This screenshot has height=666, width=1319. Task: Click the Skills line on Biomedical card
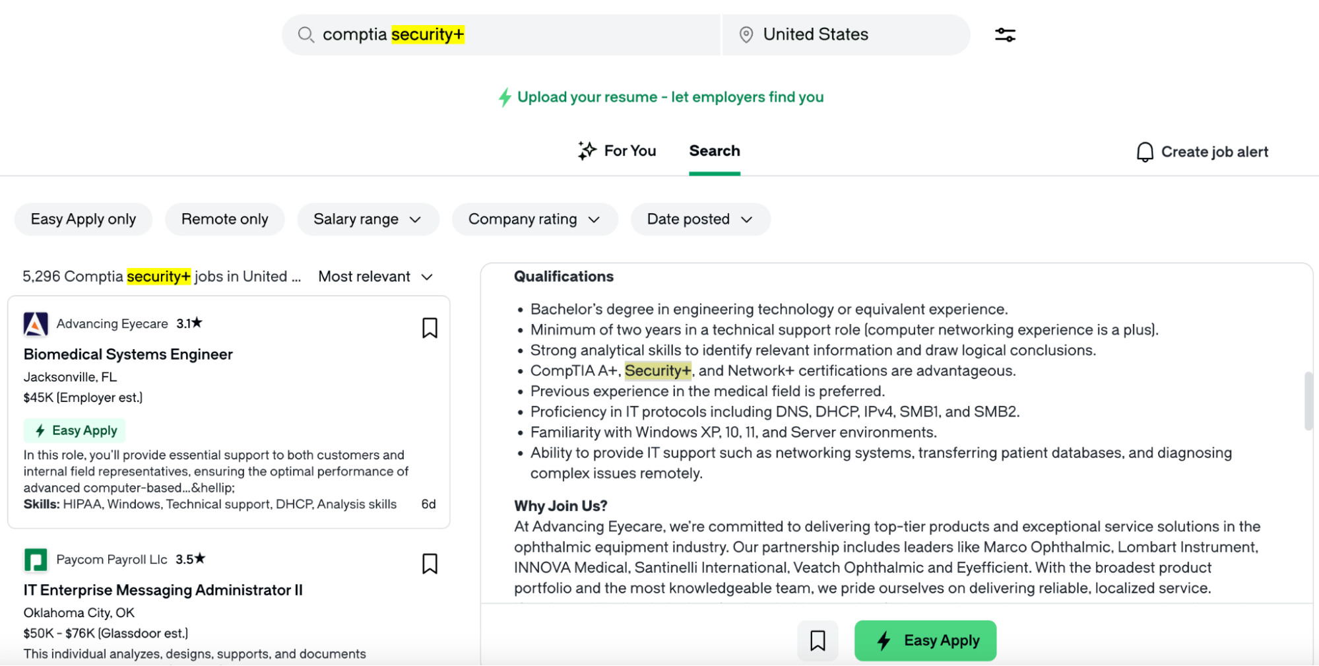click(x=210, y=504)
